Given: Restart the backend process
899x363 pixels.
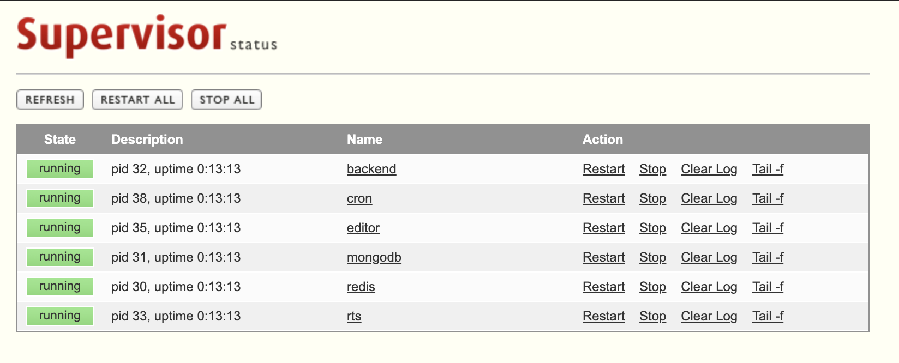Looking at the screenshot, I should tap(603, 169).
